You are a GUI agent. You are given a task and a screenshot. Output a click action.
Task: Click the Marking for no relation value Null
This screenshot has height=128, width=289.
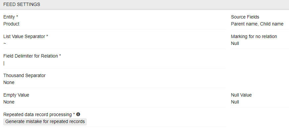pyautogui.click(x=235, y=43)
